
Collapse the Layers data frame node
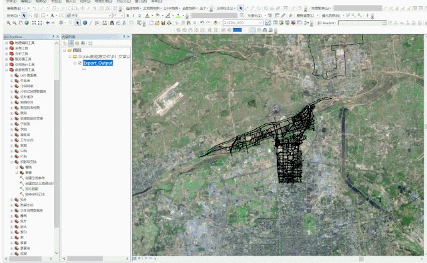[x=65, y=51]
